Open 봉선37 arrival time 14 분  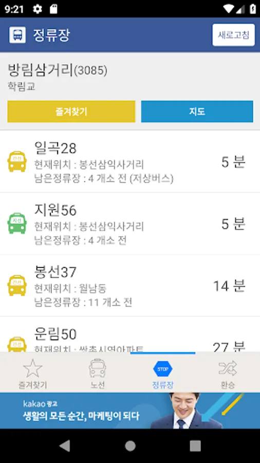pos(229,286)
